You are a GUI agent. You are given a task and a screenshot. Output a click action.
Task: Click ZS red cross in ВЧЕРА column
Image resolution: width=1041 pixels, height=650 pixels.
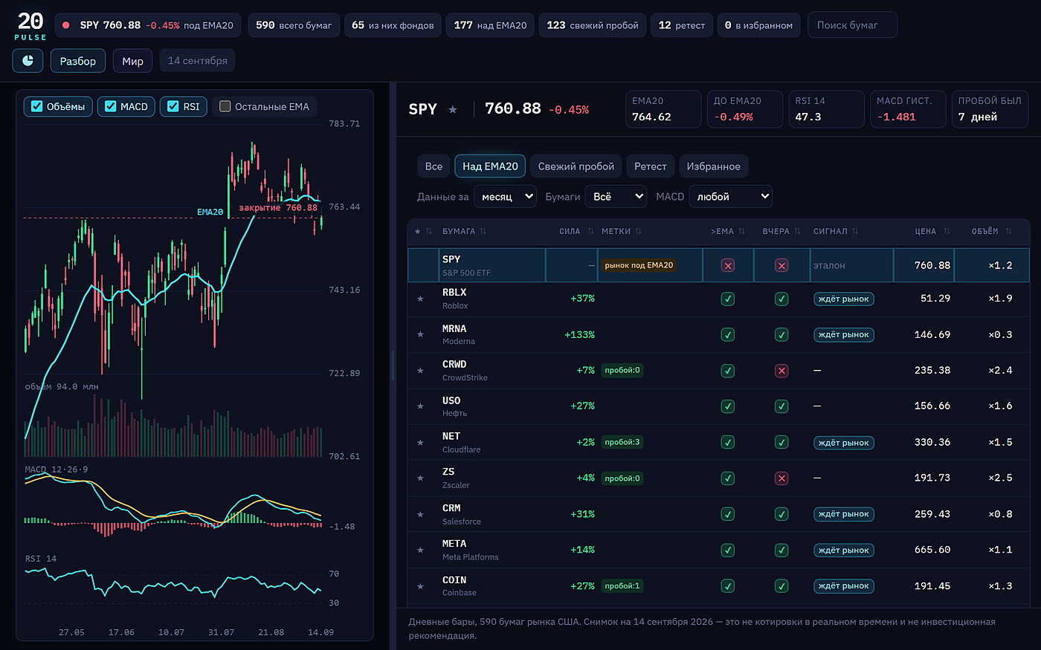coord(781,478)
